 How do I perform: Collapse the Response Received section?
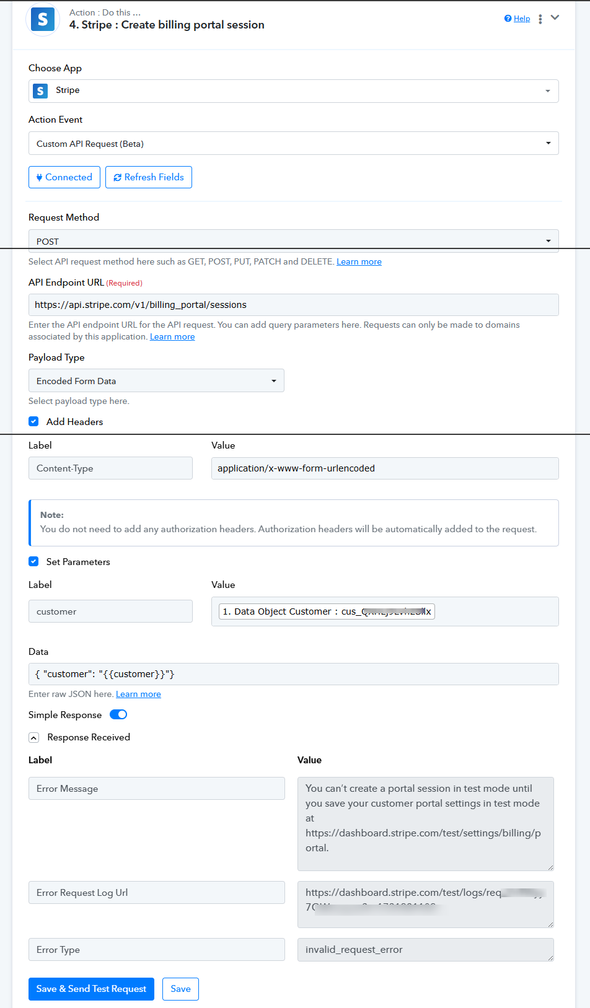(x=34, y=737)
